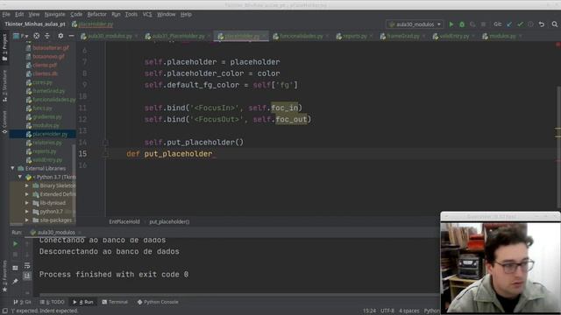Open the Tools menu

[x=131, y=14]
